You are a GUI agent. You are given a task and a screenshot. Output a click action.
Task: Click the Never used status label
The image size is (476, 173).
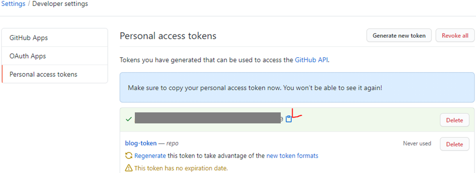pyautogui.click(x=417, y=143)
